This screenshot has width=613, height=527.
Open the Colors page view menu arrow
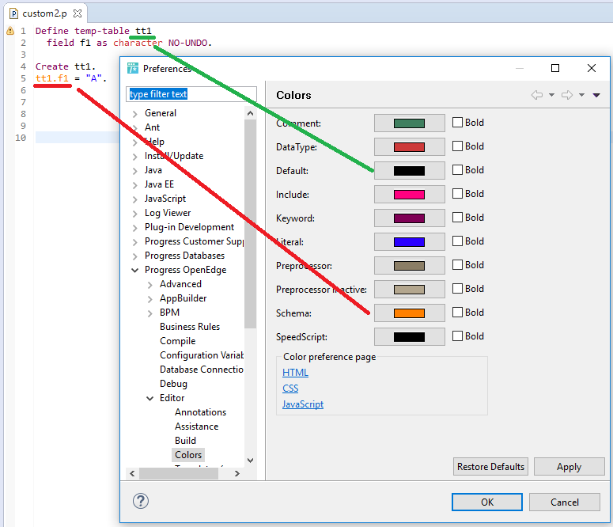point(596,95)
